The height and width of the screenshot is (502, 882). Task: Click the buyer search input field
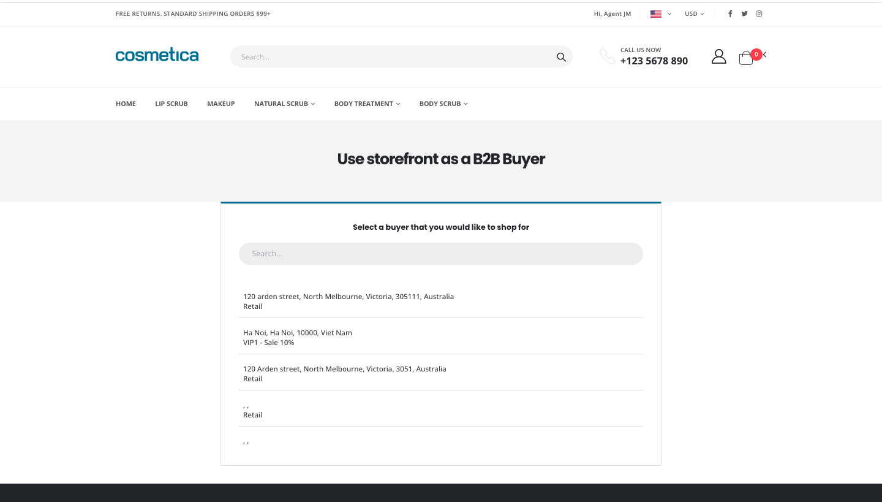coord(440,254)
